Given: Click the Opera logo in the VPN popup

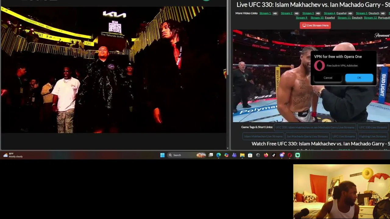Looking at the screenshot, I should tap(319, 66).
